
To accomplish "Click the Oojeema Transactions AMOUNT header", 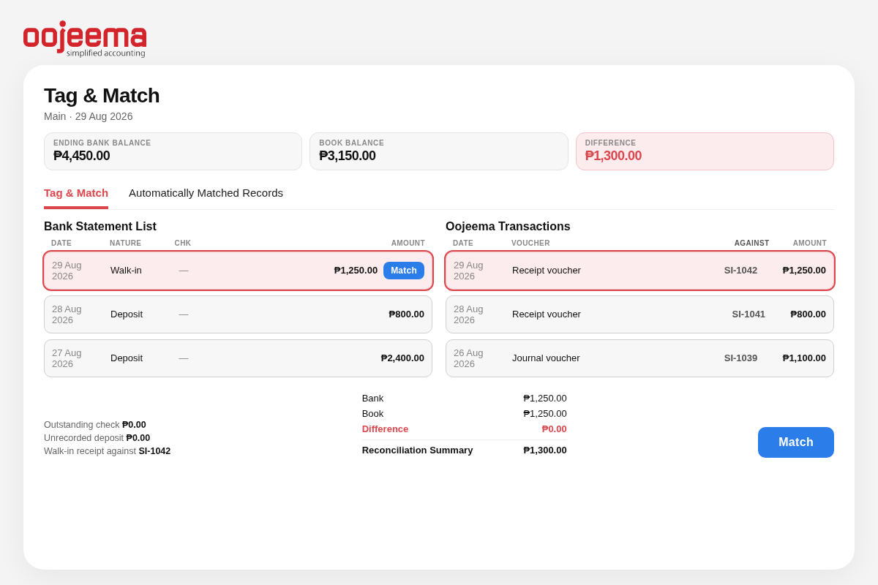I will [809, 244].
